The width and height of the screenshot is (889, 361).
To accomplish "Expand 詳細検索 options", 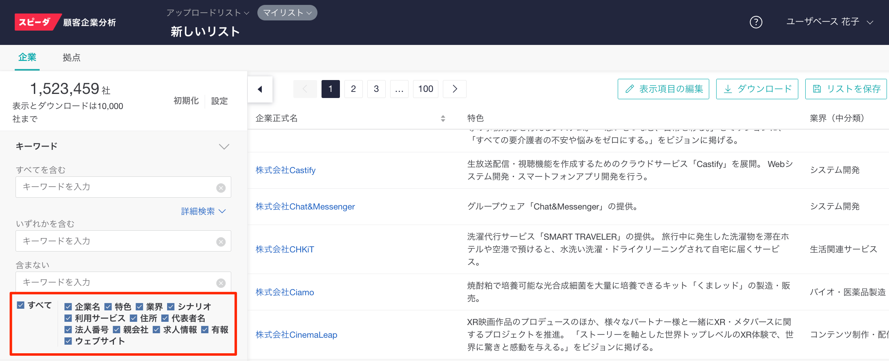I will (203, 211).
